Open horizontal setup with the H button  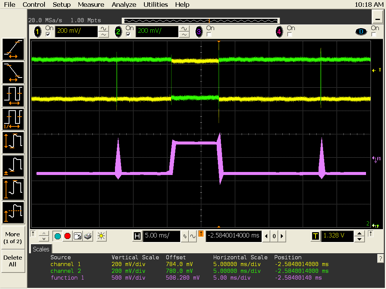click(137, 236)
